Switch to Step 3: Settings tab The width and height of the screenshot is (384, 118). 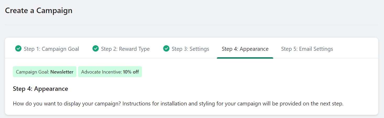(x=190, y=49)
